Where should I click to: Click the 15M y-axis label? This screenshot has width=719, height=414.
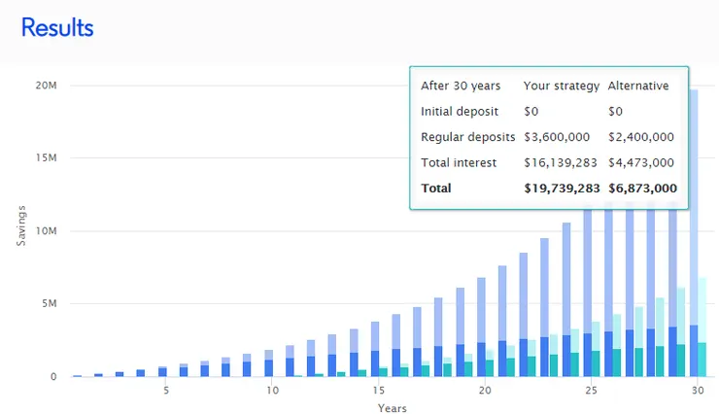[x=47, y=158]
